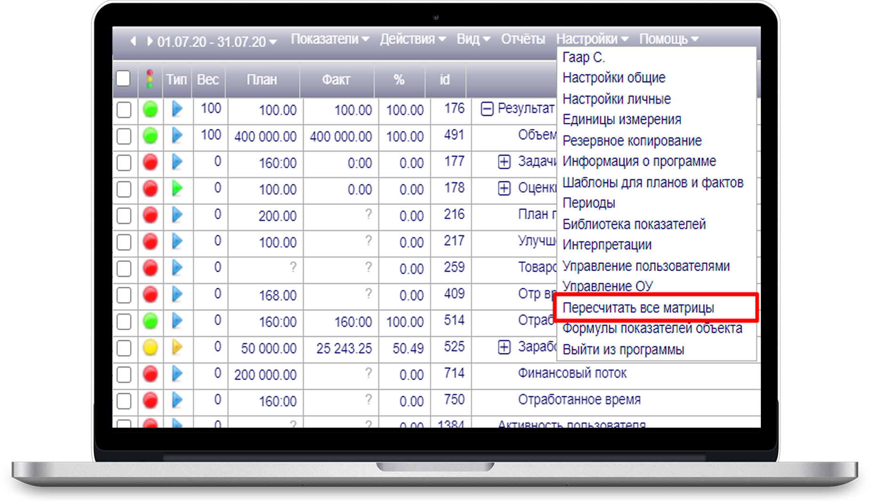Collapse the Результат tree node
The width and height of the screenshot is (871, 503).
(x=487, y=109)
